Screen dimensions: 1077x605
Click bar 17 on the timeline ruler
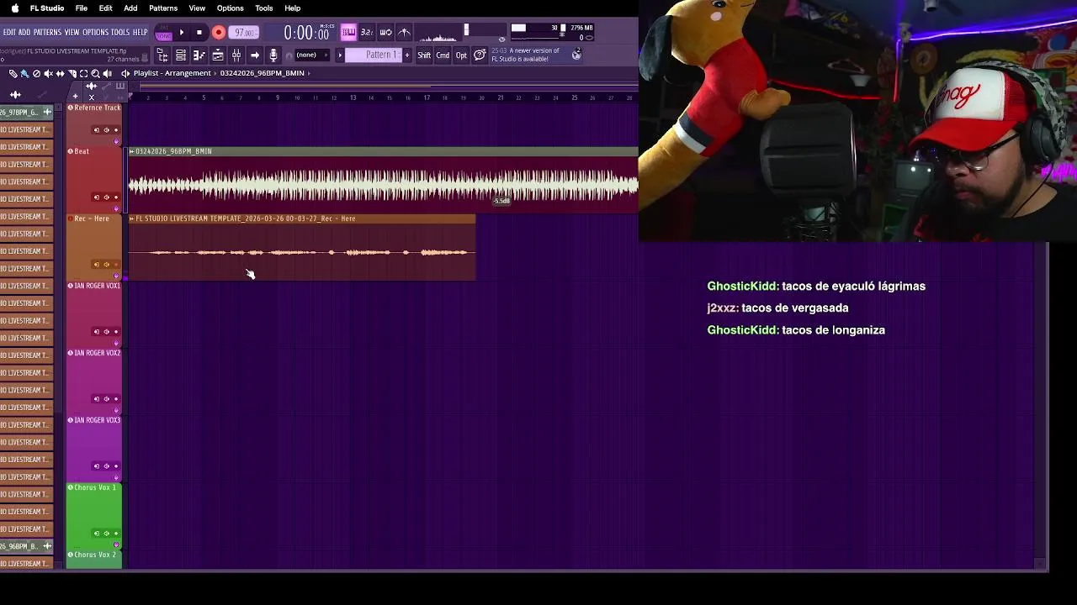pos(427,97)
